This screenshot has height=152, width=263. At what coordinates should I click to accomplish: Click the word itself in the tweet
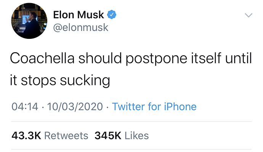(x=206, y=58)
